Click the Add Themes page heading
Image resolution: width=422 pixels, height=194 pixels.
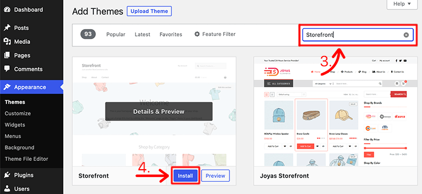(x=98, y=11)
